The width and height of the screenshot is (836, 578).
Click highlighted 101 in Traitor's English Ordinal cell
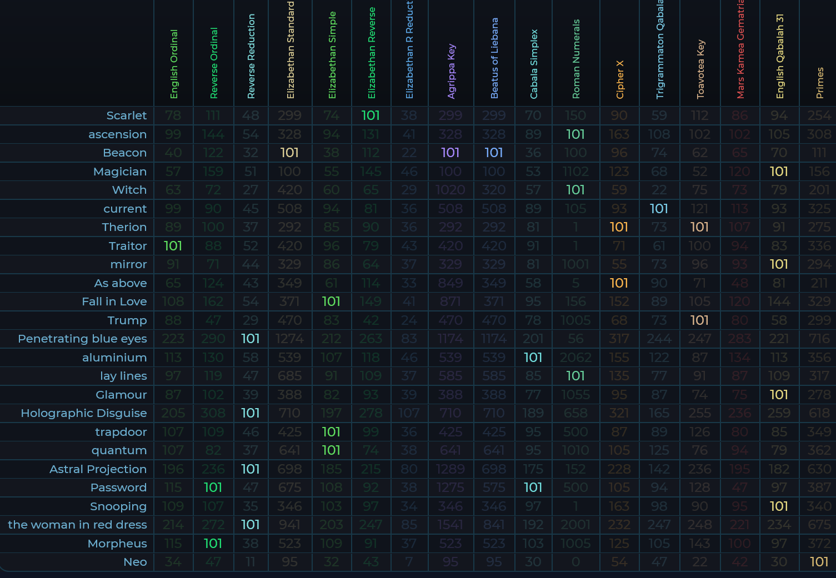click(173, 246)
